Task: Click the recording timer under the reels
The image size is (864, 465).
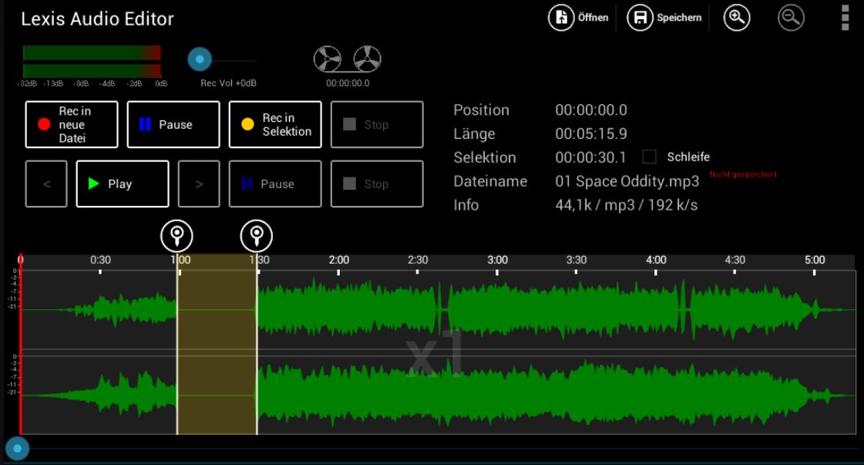Action: pyautogui.click(x=348, y=83)
